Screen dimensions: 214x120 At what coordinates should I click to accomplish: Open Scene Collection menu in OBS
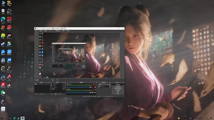(x=58, y=31)
